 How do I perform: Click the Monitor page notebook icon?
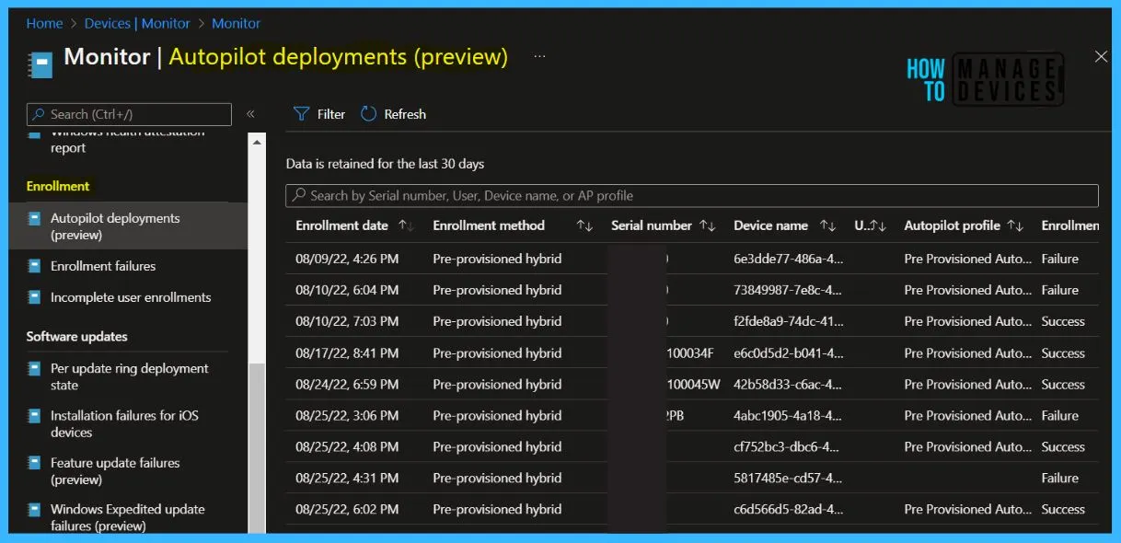pyautogui.click(x=40, y=63)
